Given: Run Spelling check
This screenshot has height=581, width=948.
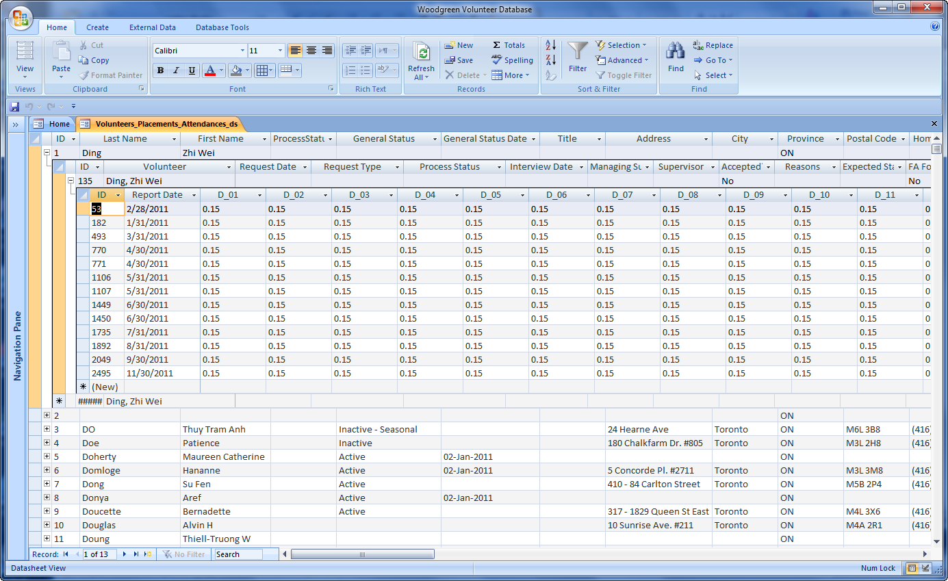Looking at the screenshot, I should click(512, 60).
